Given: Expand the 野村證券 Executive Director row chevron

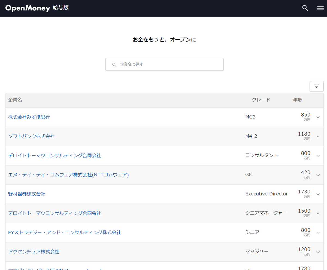Looking at the screenshot, I should pos(318,194).
